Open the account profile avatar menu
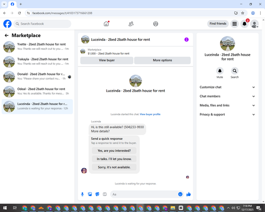Screen dimensions: 265x212 pyautogui.click(x=254, y=24)
